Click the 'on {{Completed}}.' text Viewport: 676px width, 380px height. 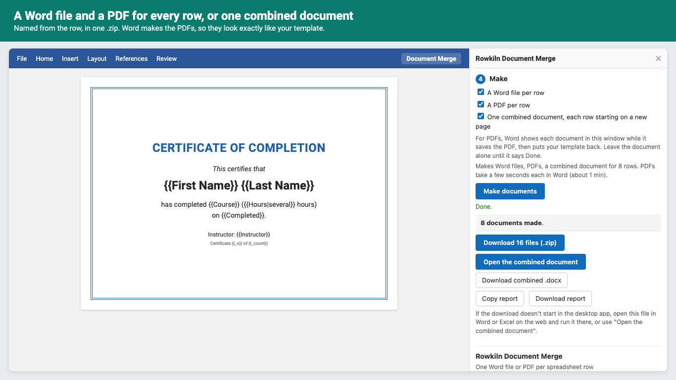click(x=239, y=215)
